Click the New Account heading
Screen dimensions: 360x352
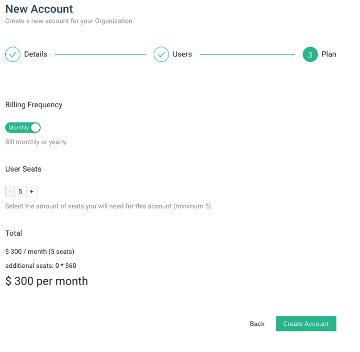click(x=39, y=9)
